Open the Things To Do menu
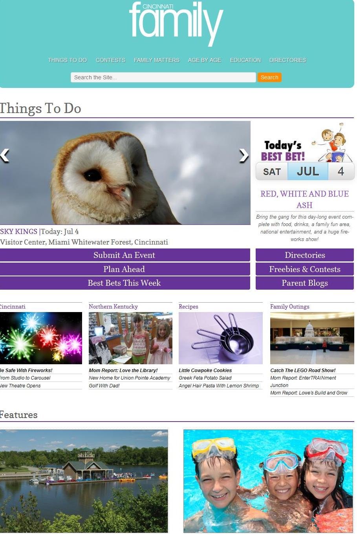357x535 pixels. (x=67, y=60)
